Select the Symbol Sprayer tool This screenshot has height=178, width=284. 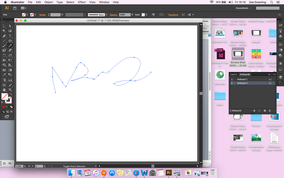(x=4, y=80)
